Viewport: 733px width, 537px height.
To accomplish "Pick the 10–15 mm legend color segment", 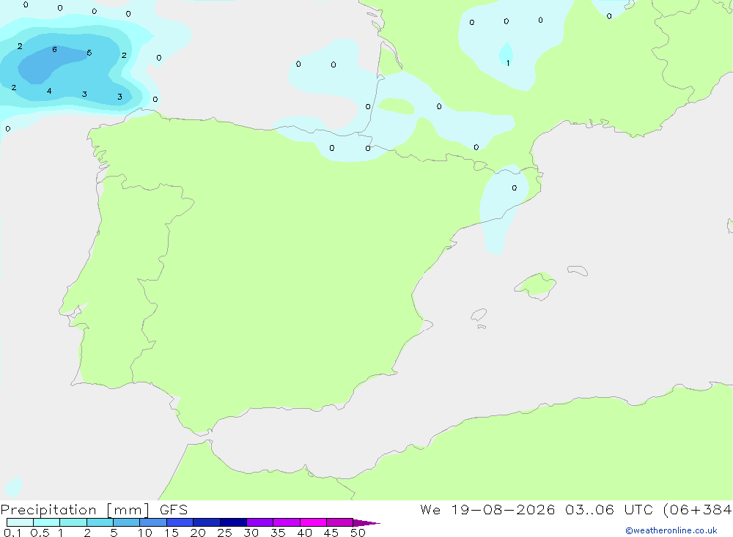I will tap(153, 522).
